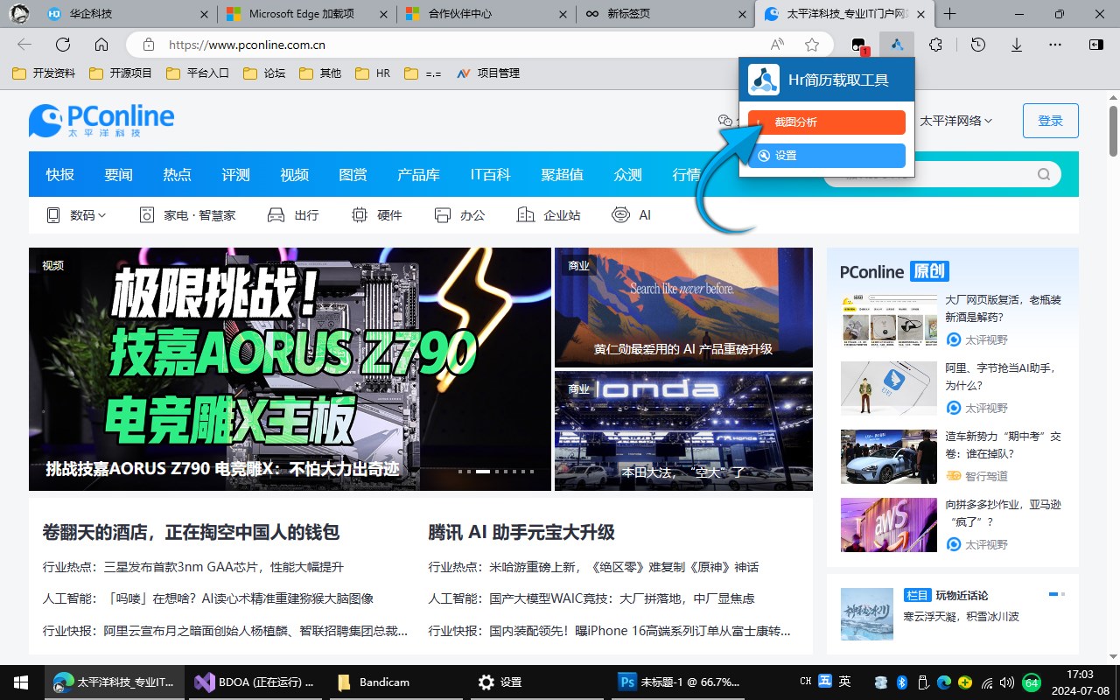Click the chip icon beside 硬件
1120x700 pixels.
coord(359,215)
